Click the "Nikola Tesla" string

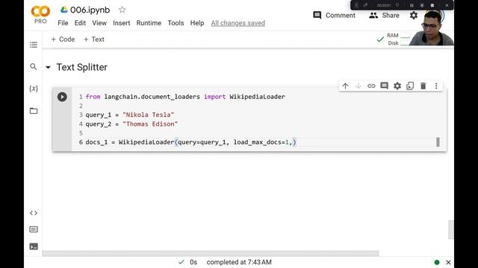point(148,115)
